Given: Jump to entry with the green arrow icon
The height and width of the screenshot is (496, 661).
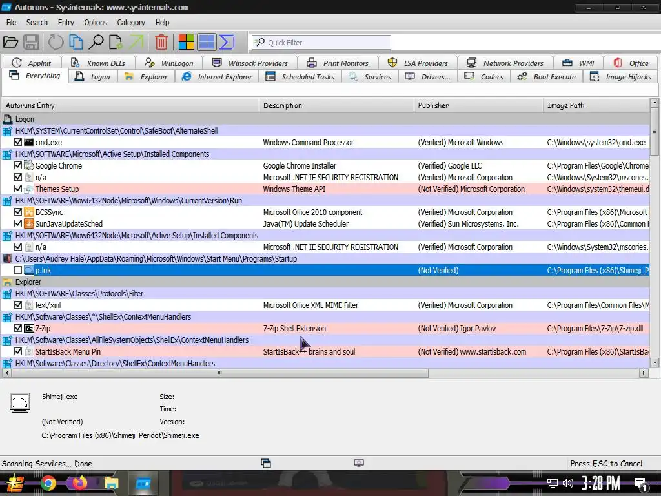Looking at the screenshot, I should (x=136, y=42).
